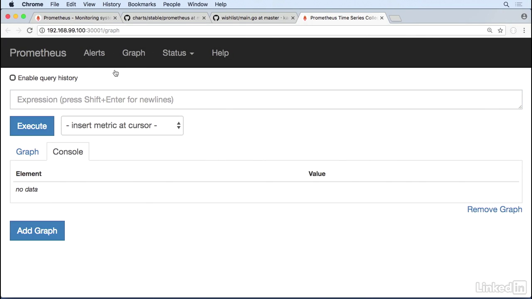Click the Chrome profile avatar icon
This screenshot has height=299, width=532.
point(524,17)
